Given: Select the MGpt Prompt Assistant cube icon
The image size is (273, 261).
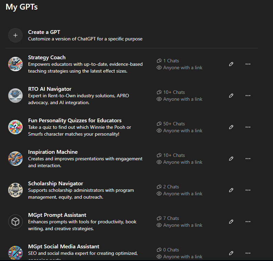Looking at the screenshot, I should point(15,222).
